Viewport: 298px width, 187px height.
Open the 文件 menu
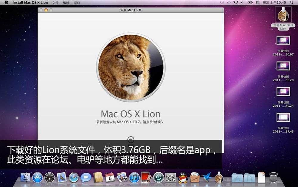pyautogui.click(x=55, y=3)
